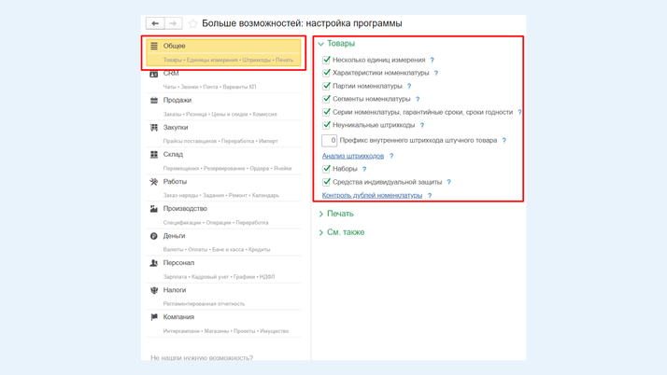Open the Закупки settings section

point(224,133)
